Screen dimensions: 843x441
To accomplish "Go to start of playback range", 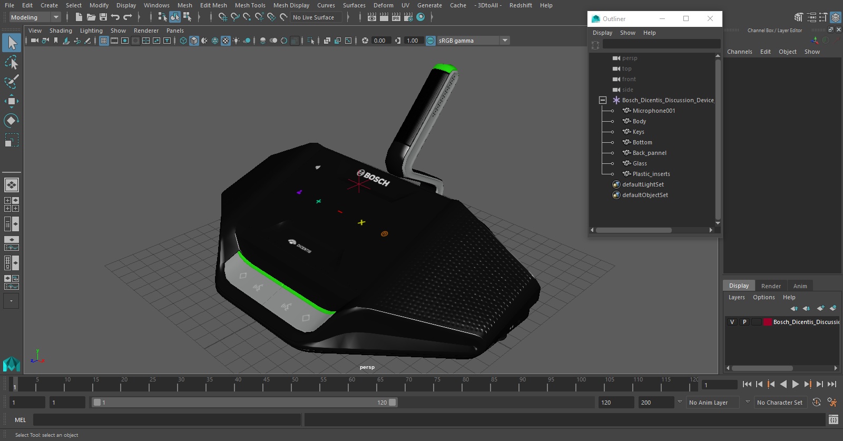I will click(747, 385).
